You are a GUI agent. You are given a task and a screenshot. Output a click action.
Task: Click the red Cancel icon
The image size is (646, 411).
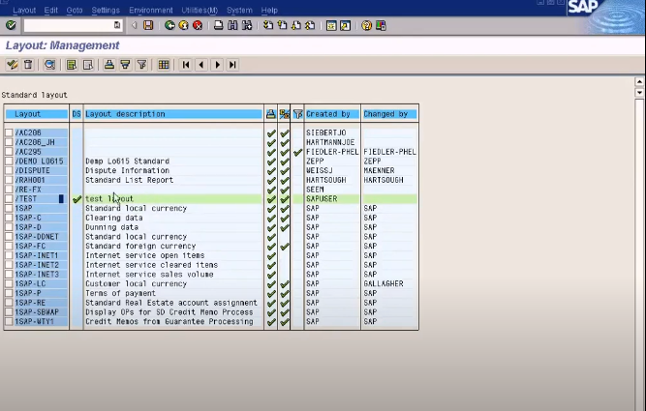tap(198, 25)
